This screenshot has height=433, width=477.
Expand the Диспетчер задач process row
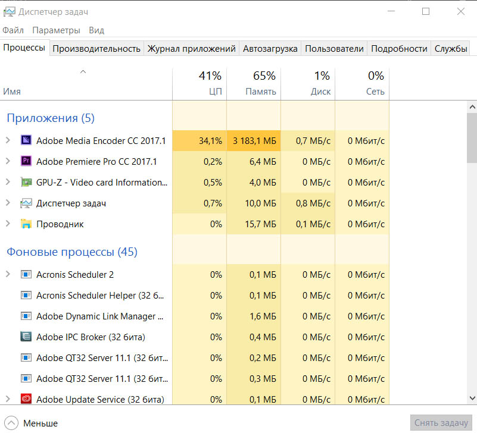[x=8, y=203]
